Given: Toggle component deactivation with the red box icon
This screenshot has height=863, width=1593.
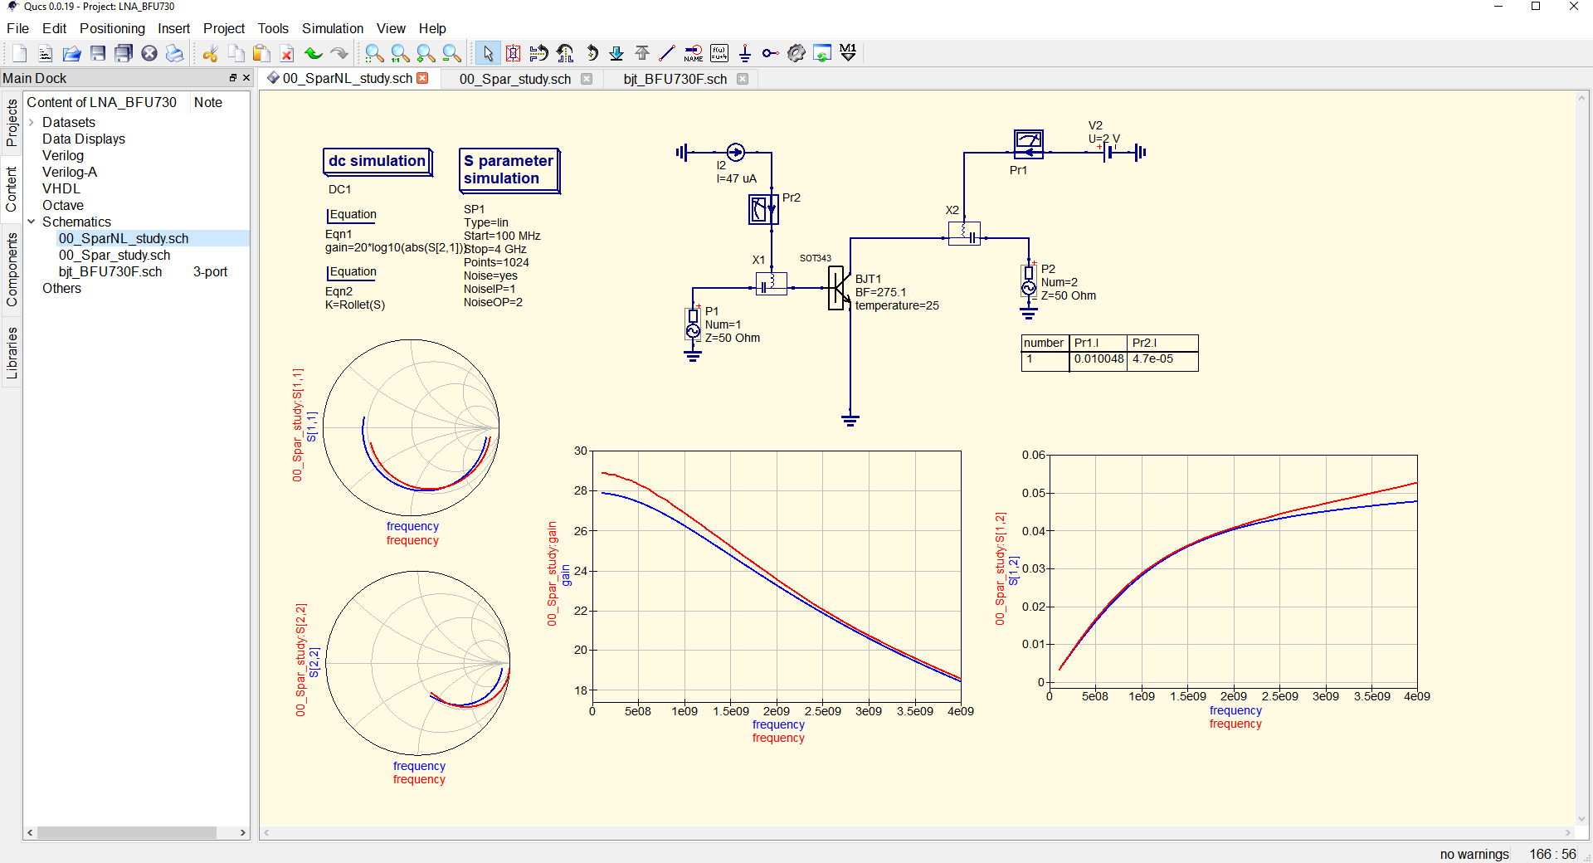Looking at the screenshot, I should point(513,53).
